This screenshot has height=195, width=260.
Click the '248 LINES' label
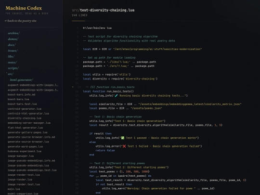pos(79,15)
